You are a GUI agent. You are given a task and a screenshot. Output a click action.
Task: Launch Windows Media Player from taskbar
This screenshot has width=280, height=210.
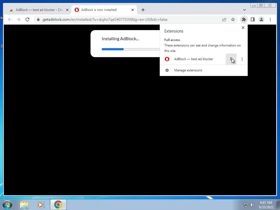pos(41,205)
